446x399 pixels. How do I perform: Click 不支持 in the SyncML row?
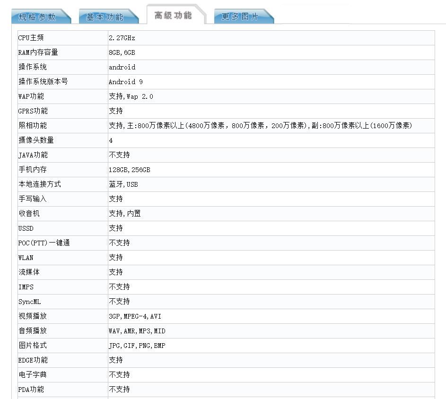pos(119,302)
